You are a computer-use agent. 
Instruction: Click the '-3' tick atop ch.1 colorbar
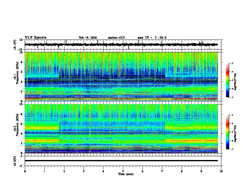point(232,63)
